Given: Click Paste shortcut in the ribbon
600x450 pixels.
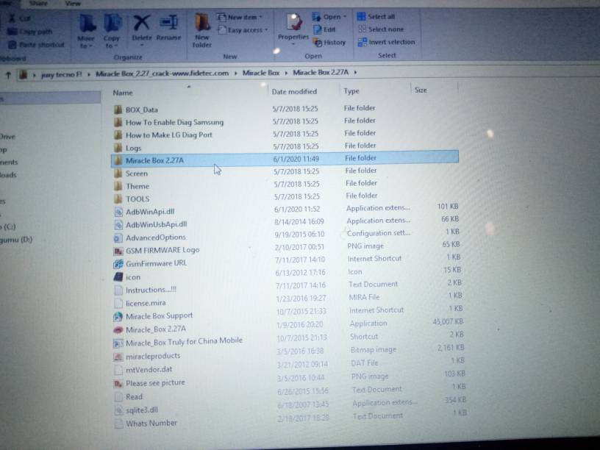Looking at the screenshot, I should pyautogui.click(x=37, y=45).
